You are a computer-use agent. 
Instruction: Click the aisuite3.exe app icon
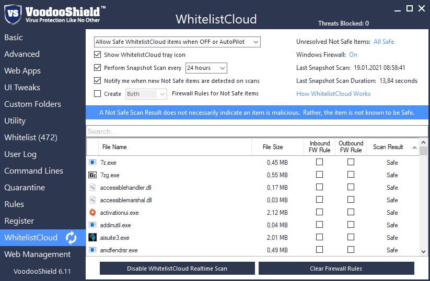click(92, 238)
